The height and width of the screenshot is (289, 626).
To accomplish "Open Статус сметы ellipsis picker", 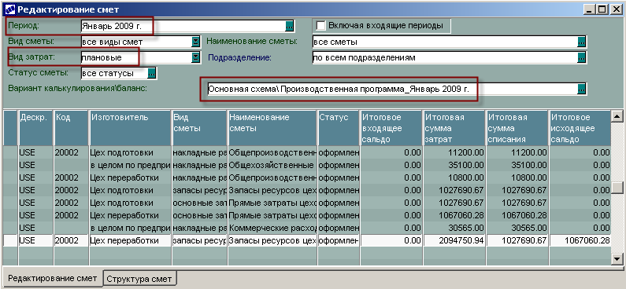I will point(152,73).
